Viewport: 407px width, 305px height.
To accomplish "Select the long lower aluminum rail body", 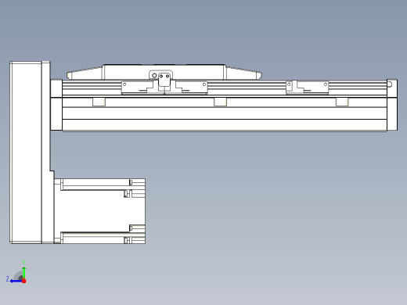I will coord(225,114).
